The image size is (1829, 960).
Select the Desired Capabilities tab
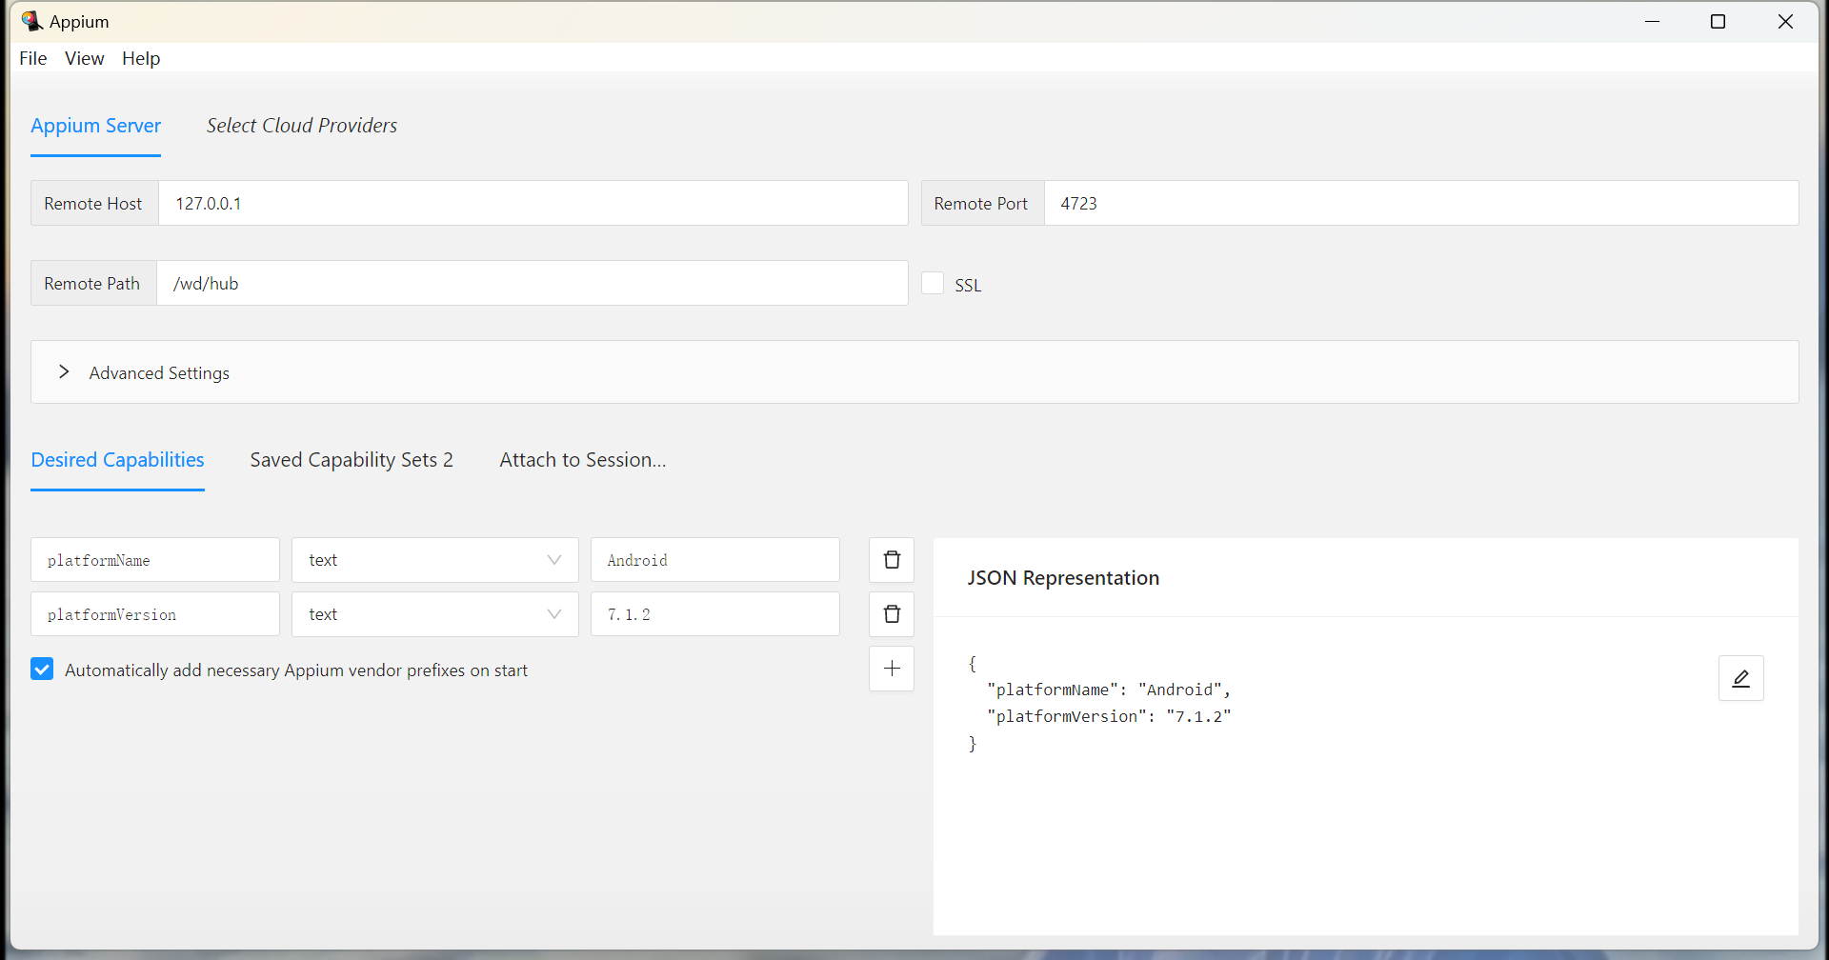point(117,460)
